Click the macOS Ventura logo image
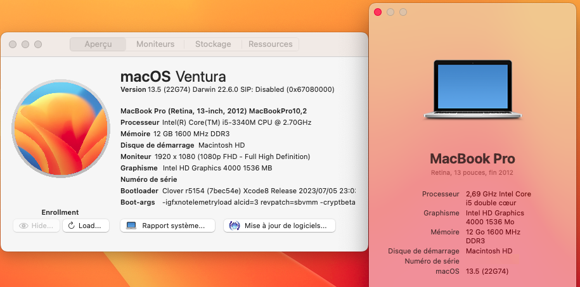 coord(61,129)
